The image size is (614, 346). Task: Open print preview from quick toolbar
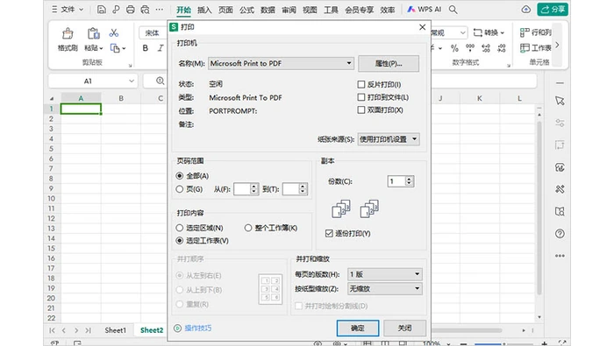[x=145, y=10]
